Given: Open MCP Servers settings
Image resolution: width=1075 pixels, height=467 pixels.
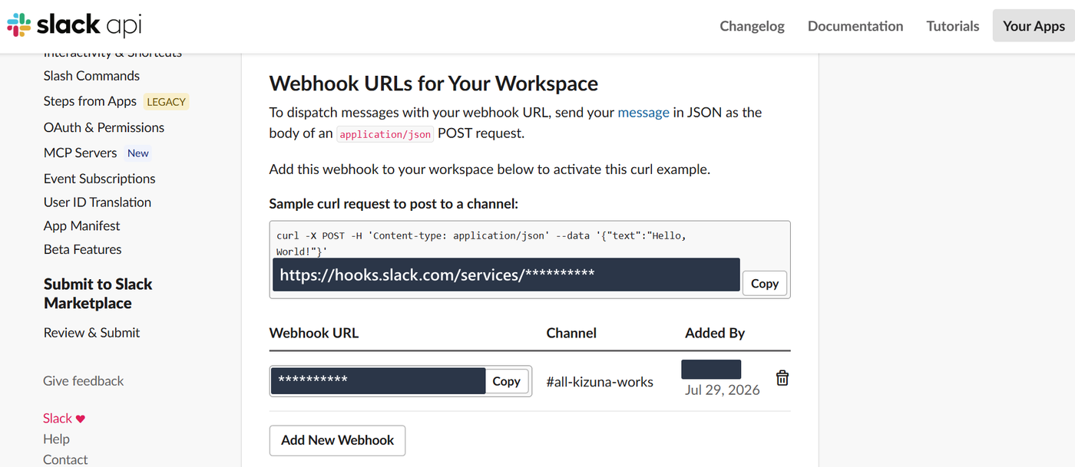Looking at the screenshot, I should click(80, 153).
